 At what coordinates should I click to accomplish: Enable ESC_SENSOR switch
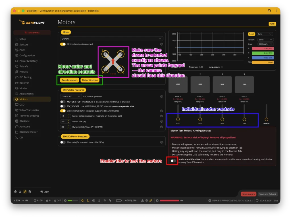coord(63,106)
